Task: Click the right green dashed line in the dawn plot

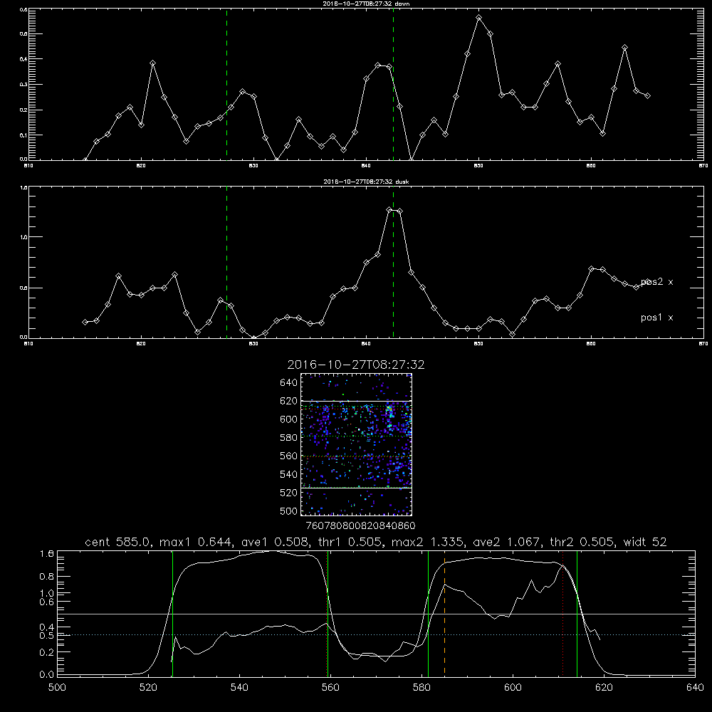Action: click(x=393, y=85)
